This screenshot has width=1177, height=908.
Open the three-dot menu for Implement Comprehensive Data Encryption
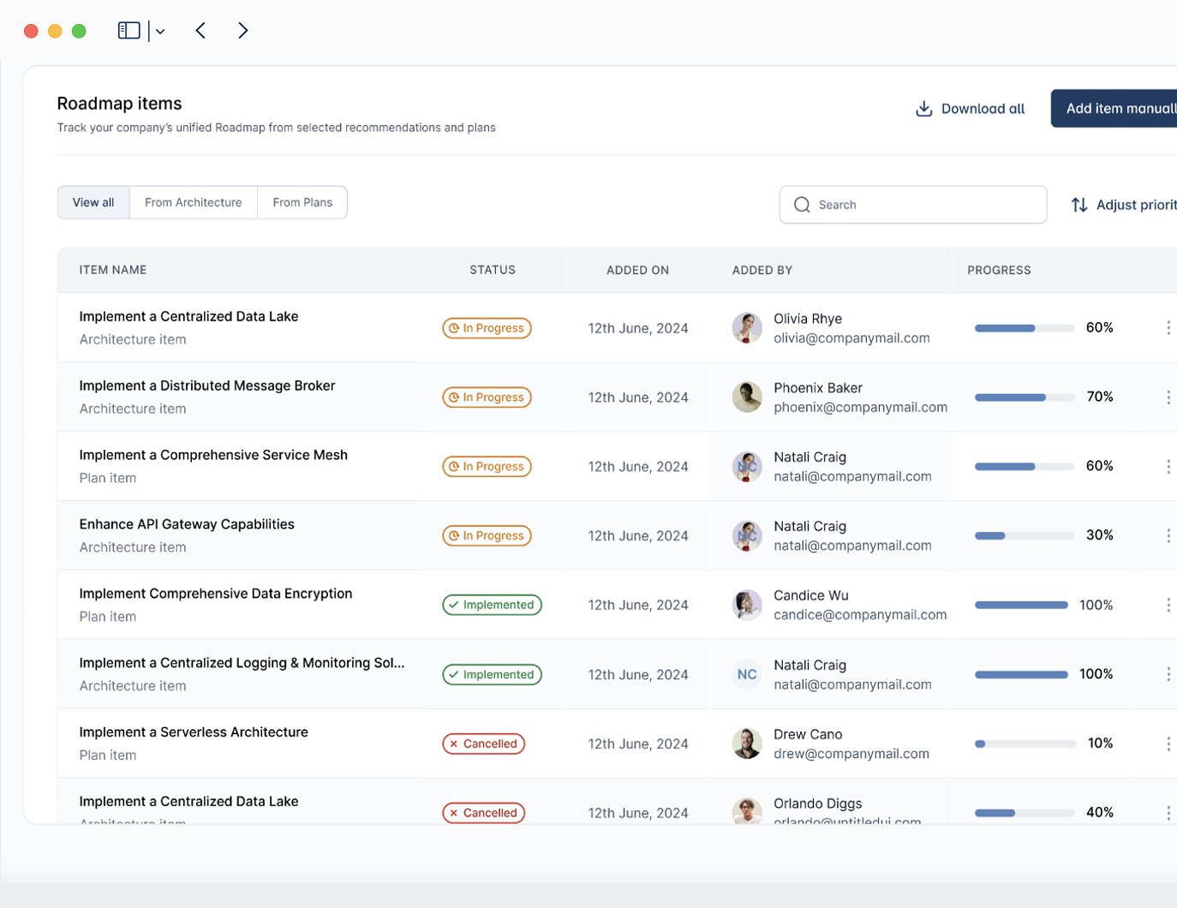coord(1170,605)
